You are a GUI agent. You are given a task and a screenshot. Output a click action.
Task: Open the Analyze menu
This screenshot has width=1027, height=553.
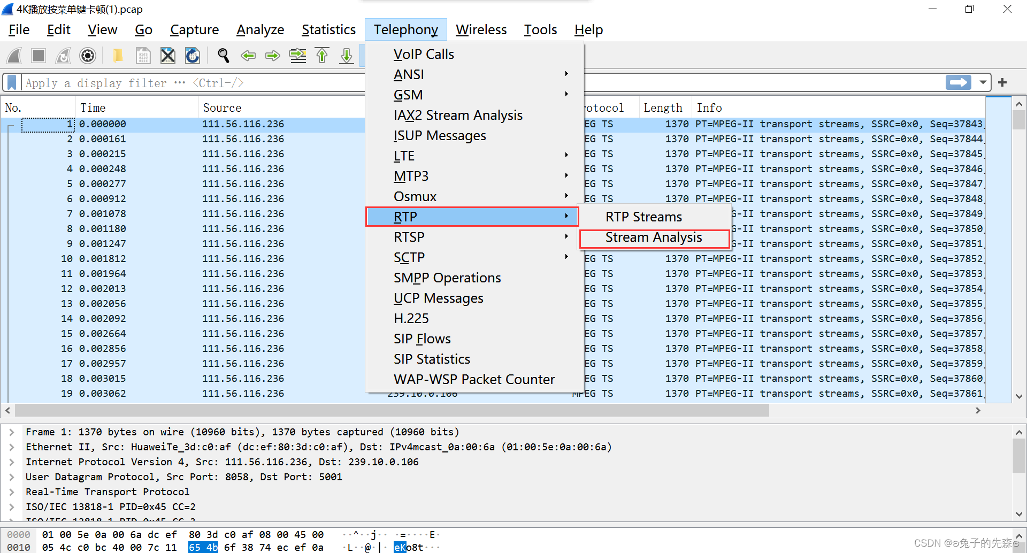tap(260, 30)
